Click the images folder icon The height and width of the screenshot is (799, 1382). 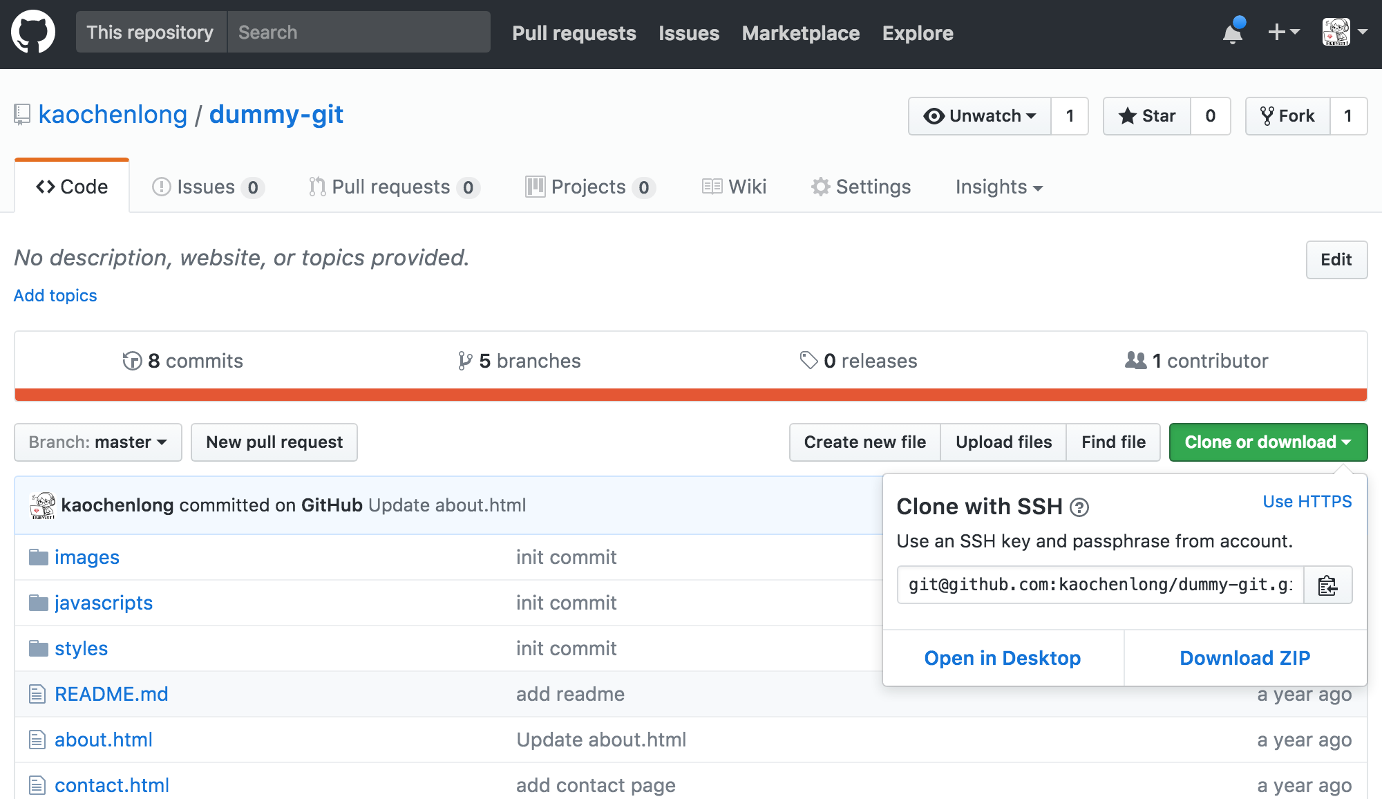(x=38, y=557)
